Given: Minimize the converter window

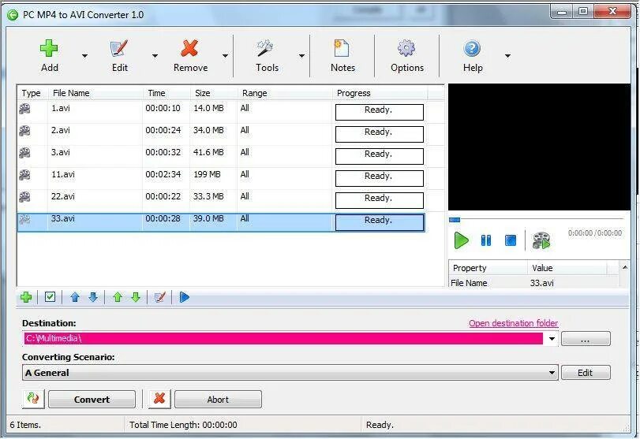Looking at the screenshot, I should (562, 11).
